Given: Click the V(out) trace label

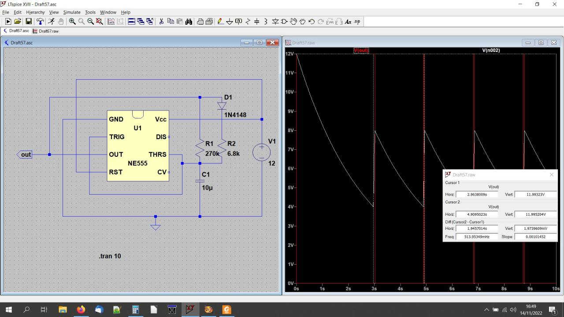Looking at the screenshot, I should point(361,51).
